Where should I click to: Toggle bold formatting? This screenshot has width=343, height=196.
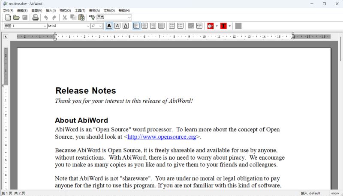109,26
